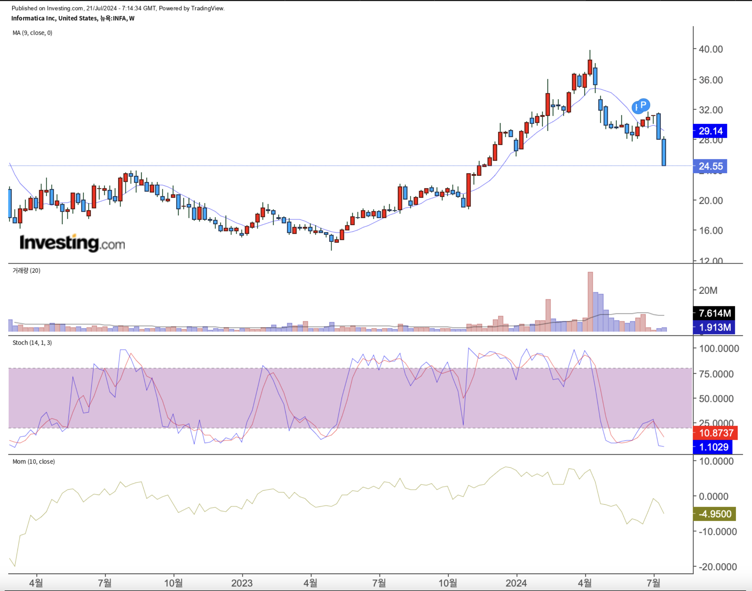Click the latest blue candlestick at 24.55
752x591 pixels.
click(664, 152)
